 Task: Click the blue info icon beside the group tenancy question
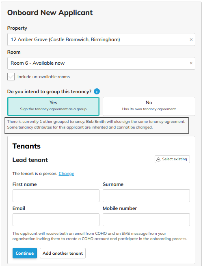pos(97,92)
